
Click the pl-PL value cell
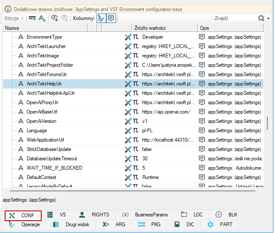(147, 131)
